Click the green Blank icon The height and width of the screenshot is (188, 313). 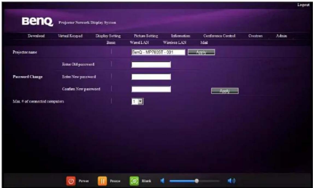(134, 181)
